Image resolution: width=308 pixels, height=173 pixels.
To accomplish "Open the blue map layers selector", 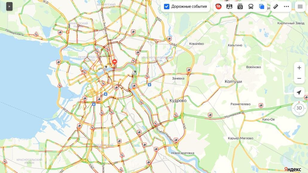I will [262, 7].
